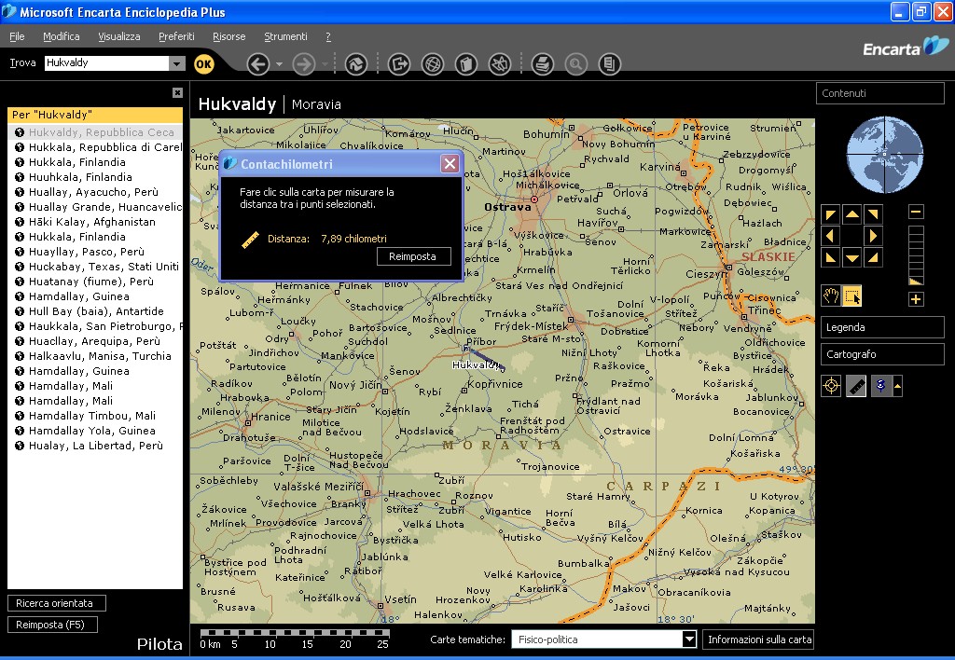Image resolution: width=955 pixels, height=660 pixels.
Task: Click the blue pushpin icon
Action: click(880, 386)
